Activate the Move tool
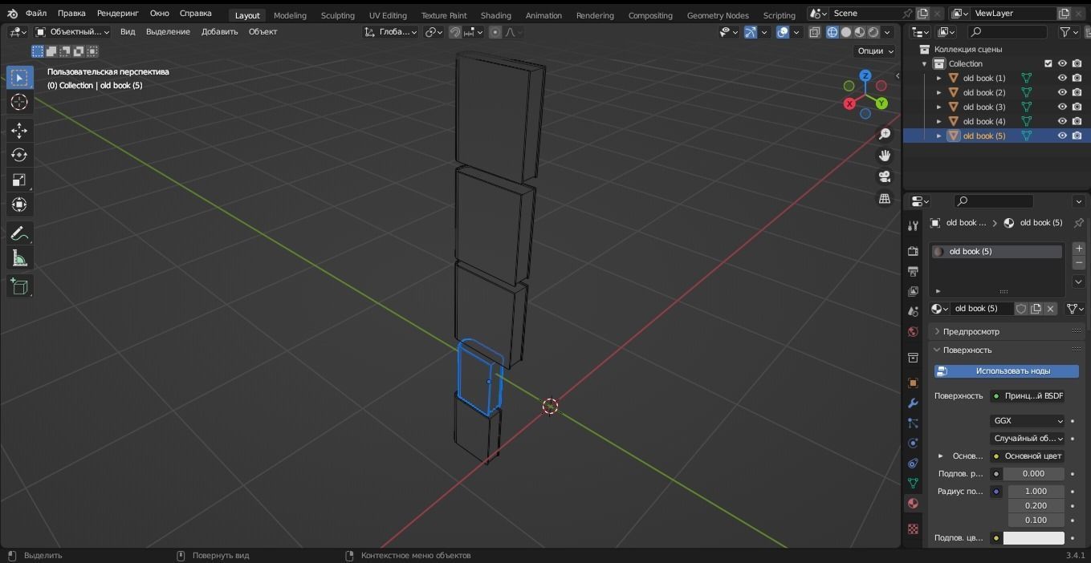 [19, 130]
